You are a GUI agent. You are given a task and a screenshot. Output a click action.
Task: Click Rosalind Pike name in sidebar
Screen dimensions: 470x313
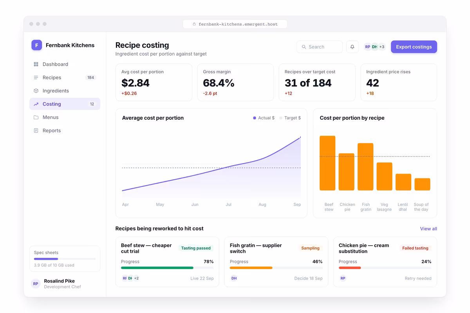[x=60, y=281]
